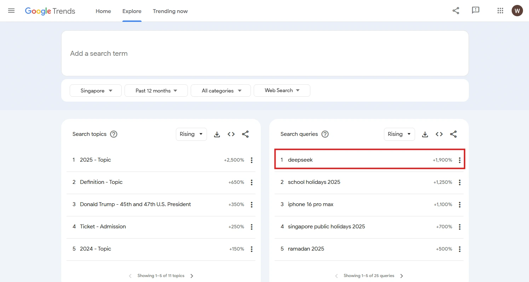Open more options for 2024 - Topic
The width and height of the screenshot is (529, 282).
(x=252, y=249)
